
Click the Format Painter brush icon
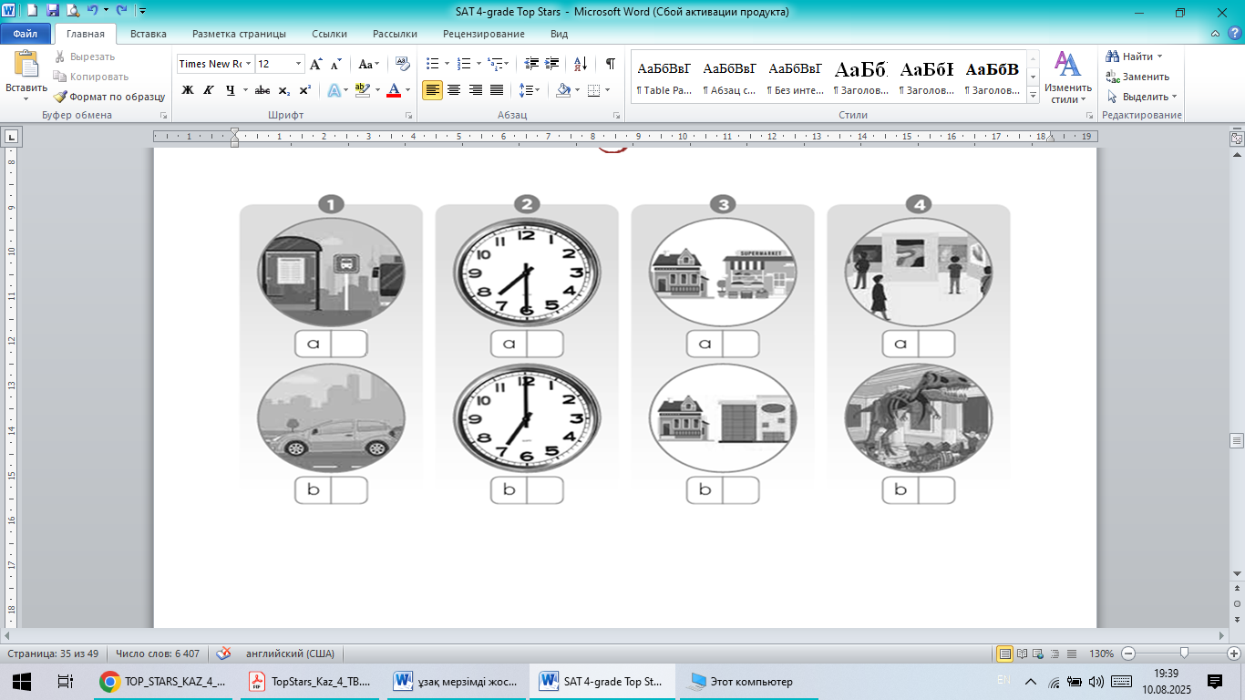click(x=60, y=97)
